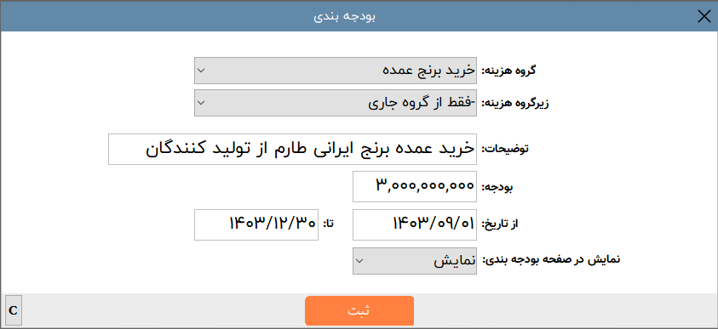
Task: Open the نمایش display dropdown
Action: [x=415, y=261]
